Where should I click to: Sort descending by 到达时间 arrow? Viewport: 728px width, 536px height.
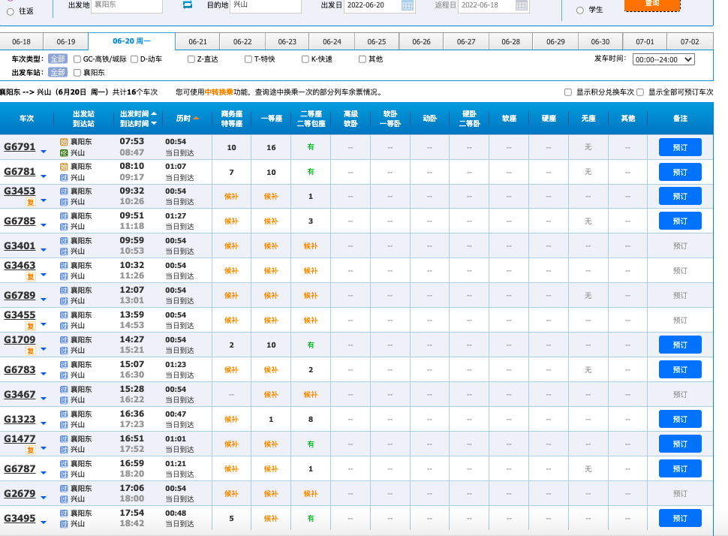[154, 123]
